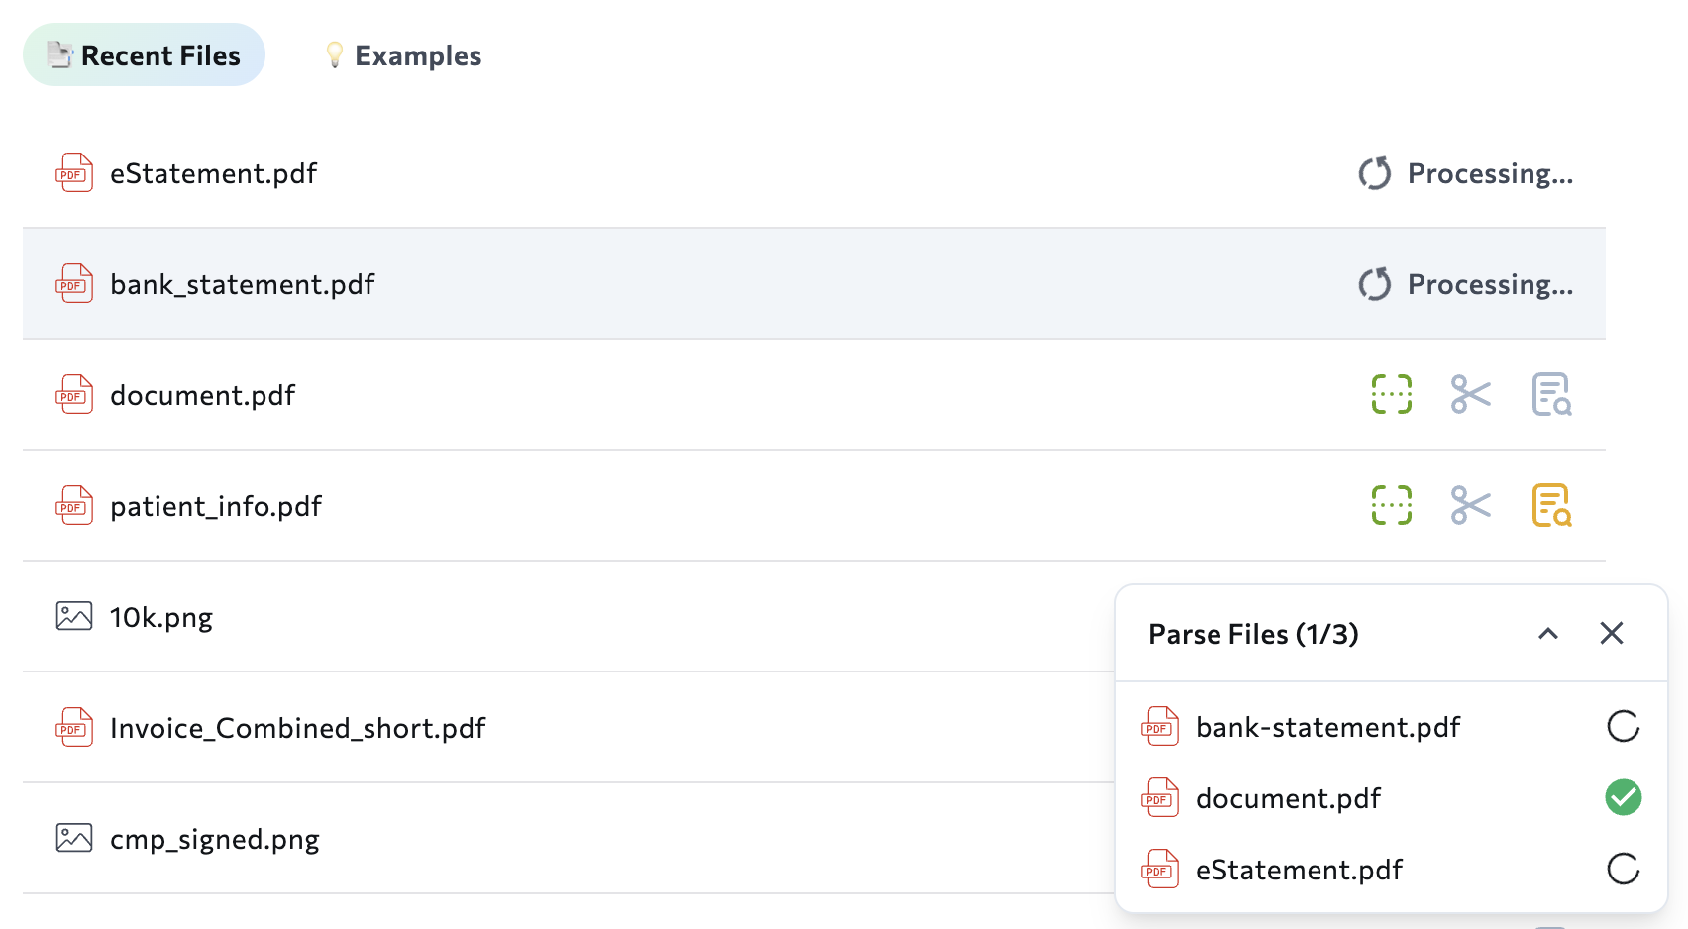Open bank_statement.pdf from the file list

pos(243,284)
